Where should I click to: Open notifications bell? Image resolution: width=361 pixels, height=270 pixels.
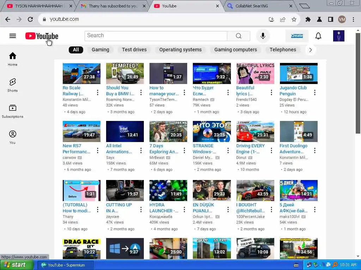pyautogui.click(x=318, y=36)
